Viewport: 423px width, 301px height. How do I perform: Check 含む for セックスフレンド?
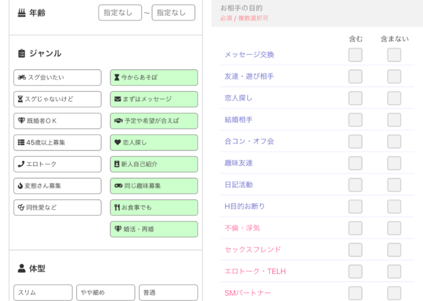pyautogui.click(x=355, y=250)
